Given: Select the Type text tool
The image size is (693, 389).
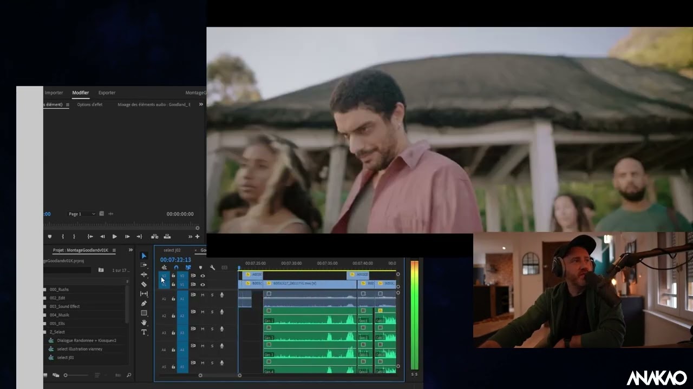Looking at the screenshot, I should point(144,332).
